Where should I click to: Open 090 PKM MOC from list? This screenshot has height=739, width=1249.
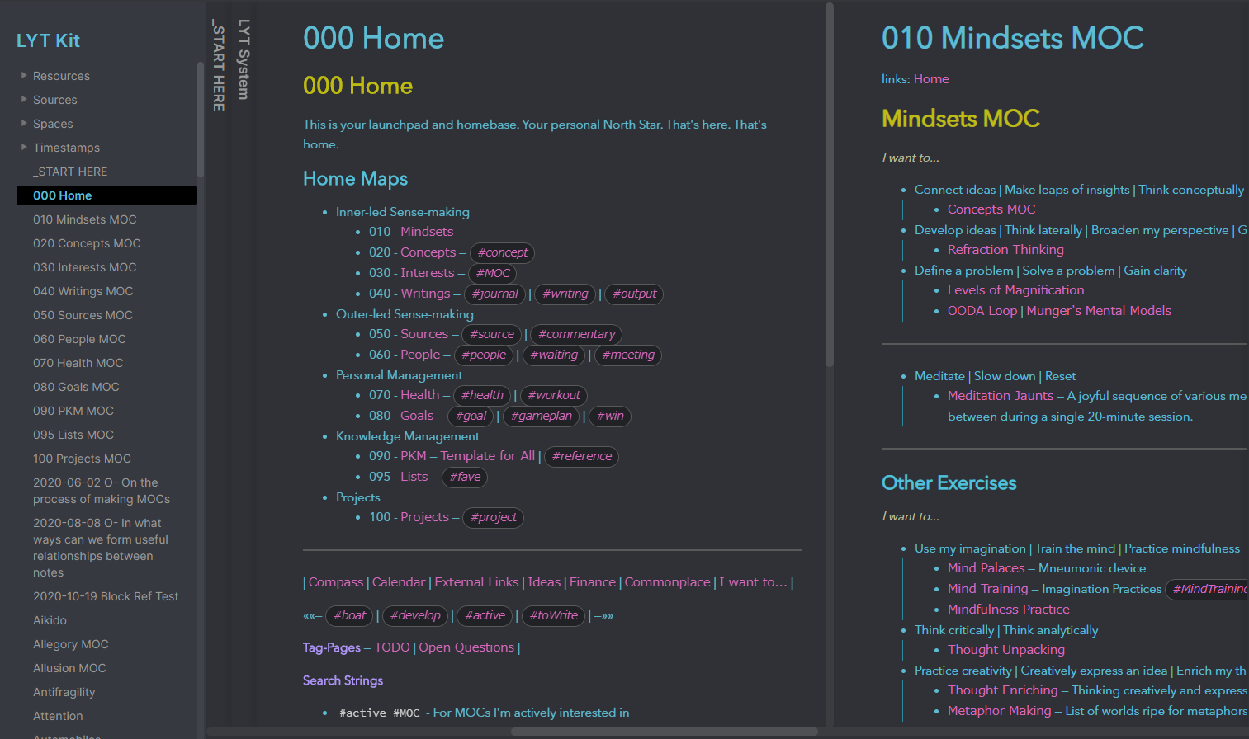(x=73, y=411)
